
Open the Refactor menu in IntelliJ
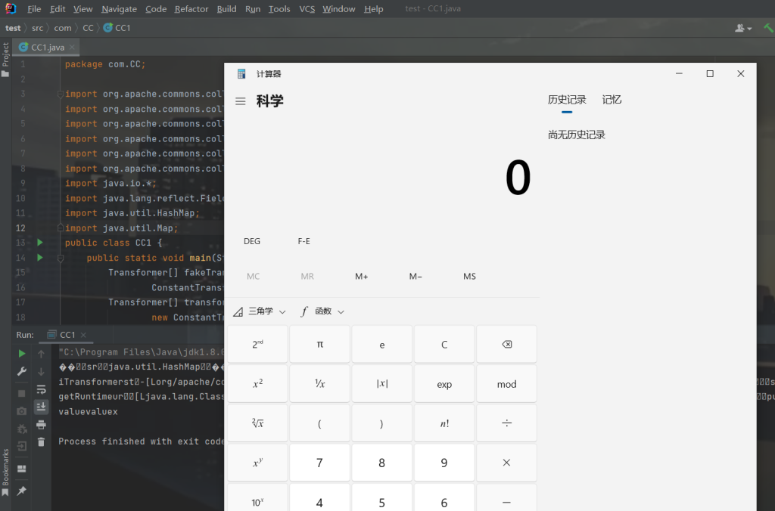[x=191, y=8]
